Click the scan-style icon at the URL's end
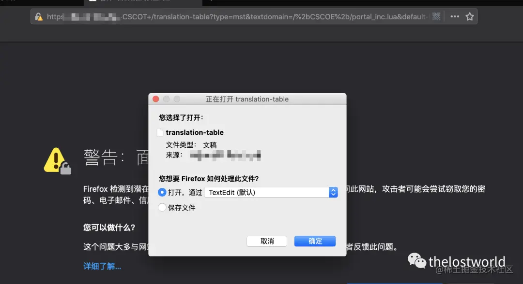The height and width of the screenshot is (284, 523). click(x=436, y=16)
